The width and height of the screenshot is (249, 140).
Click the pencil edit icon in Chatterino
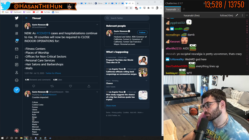point(237,15)
